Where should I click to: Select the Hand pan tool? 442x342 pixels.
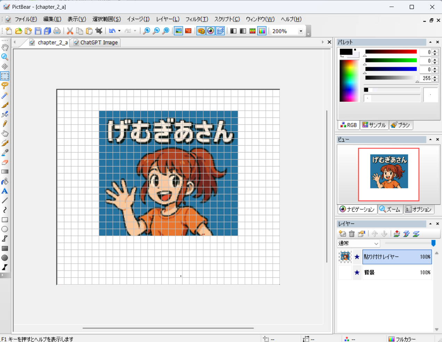[5, 47]
